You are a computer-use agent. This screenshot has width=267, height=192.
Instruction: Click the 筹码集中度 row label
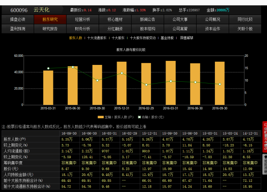[x=13, y=163]
